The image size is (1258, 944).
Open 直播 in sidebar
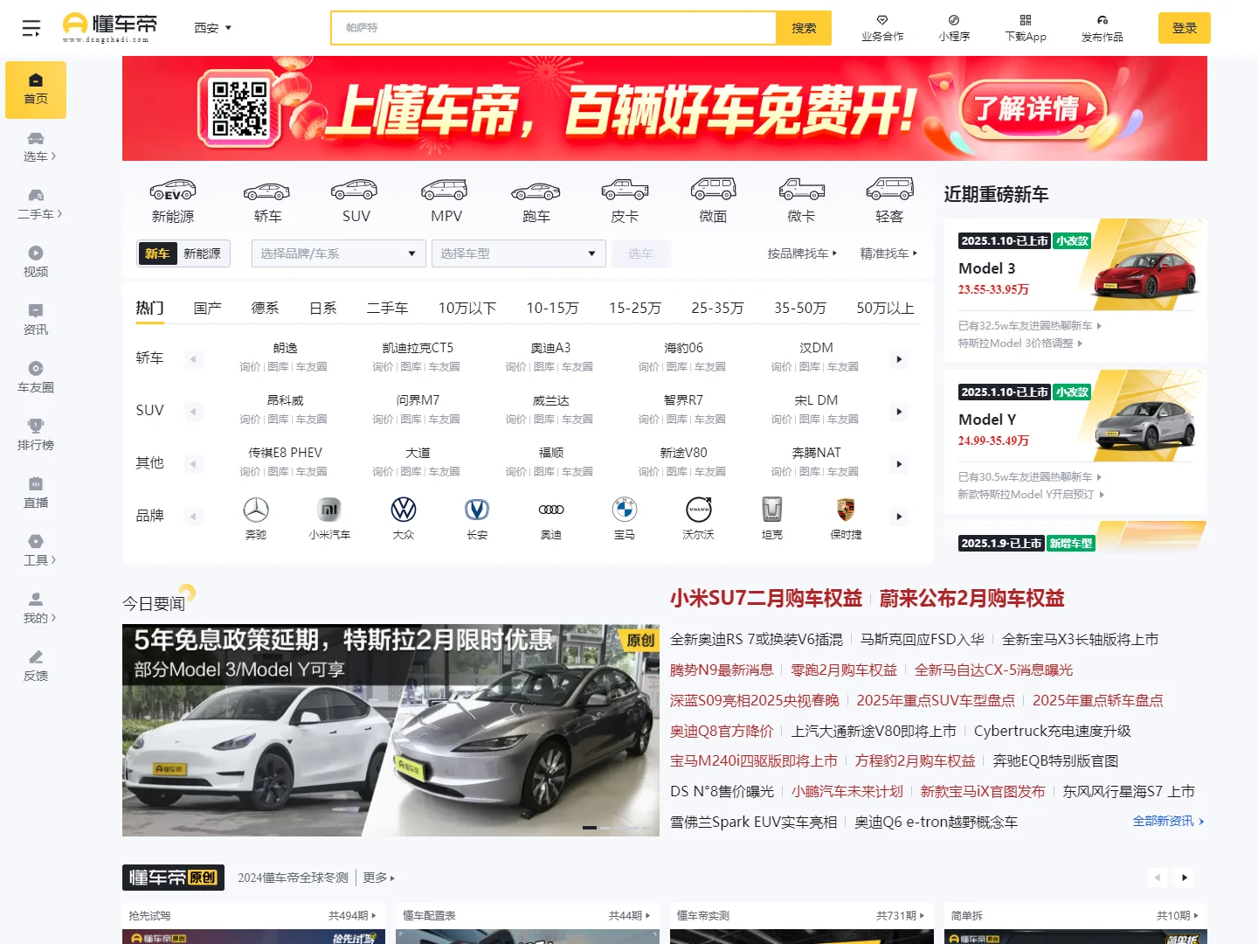click(x=36, y=493)
